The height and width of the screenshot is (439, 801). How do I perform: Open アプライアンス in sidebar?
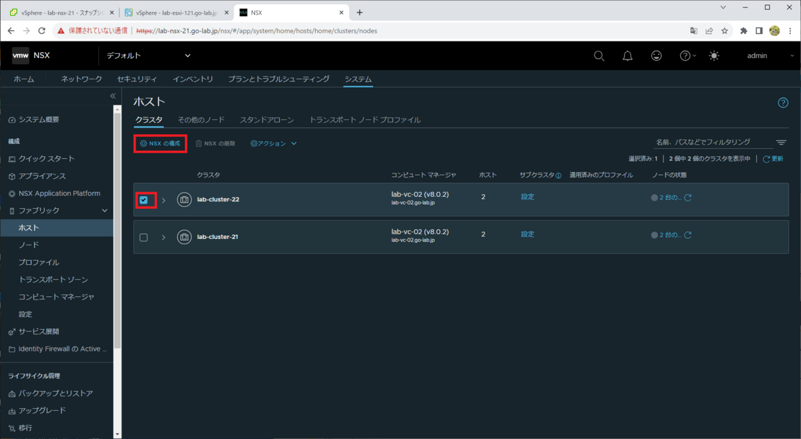[42, 176]
